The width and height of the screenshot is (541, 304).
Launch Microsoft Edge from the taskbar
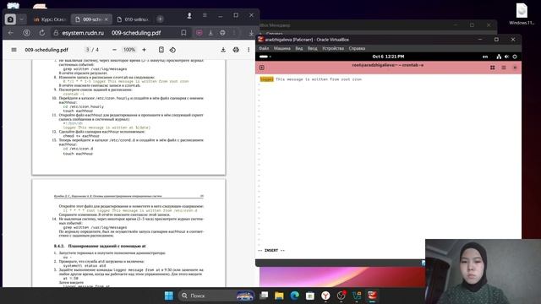295,296
